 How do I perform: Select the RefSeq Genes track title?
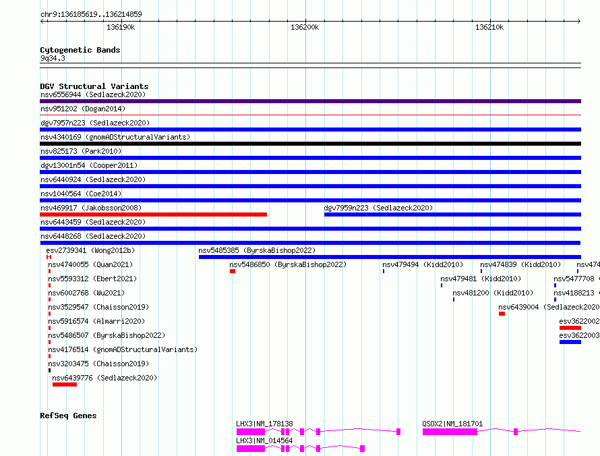click(x=68, y=416)
